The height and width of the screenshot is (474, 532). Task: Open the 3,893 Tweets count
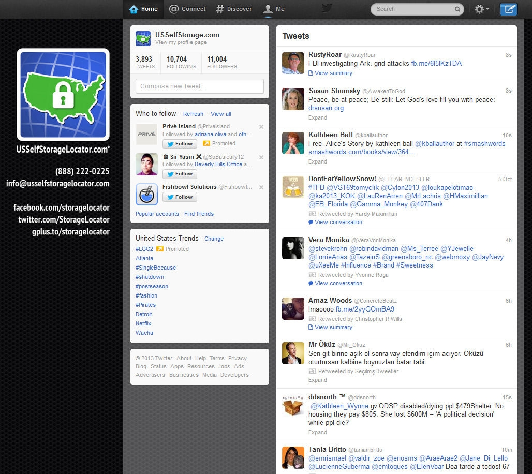(x=145, y=63)
